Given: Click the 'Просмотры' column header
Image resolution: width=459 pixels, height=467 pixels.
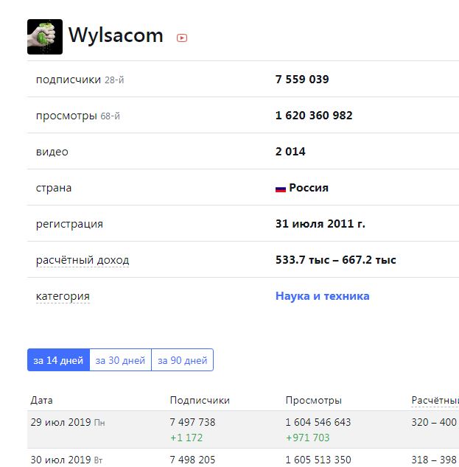Looking at the screenshot, I should [313, 401].
